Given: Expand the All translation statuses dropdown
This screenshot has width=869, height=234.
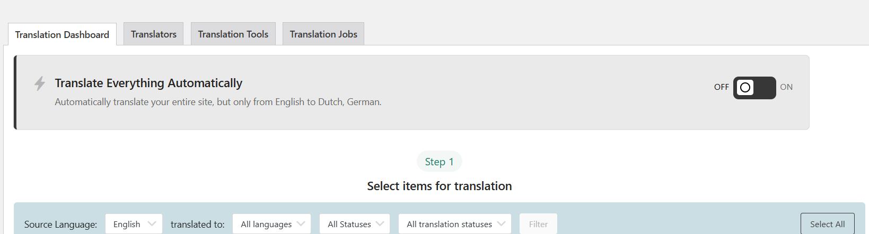Looking at the screenshot, I should 455,224.
